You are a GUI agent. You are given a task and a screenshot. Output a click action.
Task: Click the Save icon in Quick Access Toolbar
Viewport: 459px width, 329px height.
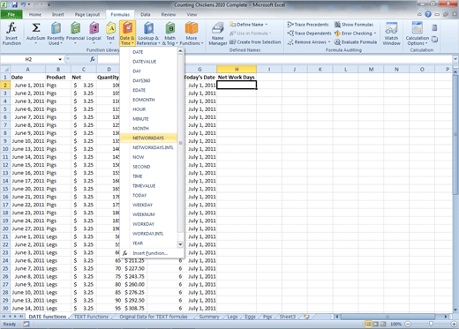tap(14, 4)
